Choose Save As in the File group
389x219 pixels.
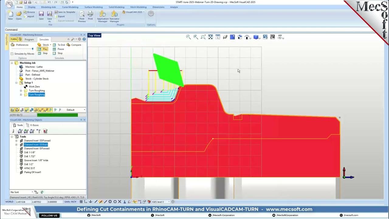[x=50, y=16]
